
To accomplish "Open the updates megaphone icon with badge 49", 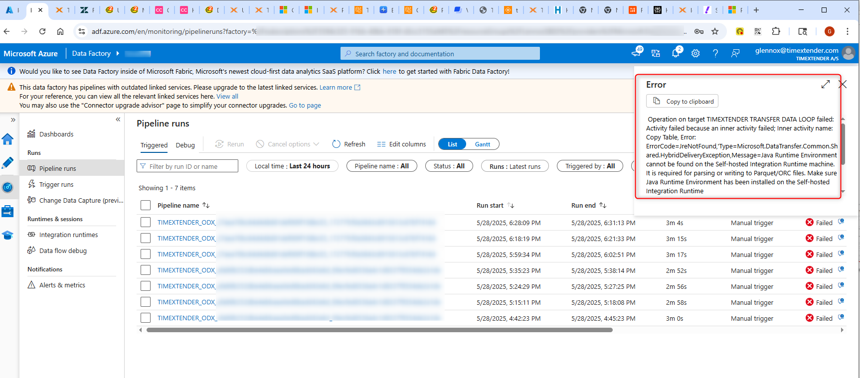I will point(637,52).
